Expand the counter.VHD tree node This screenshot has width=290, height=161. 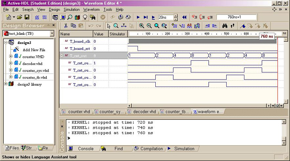click(x=11, y=56)
